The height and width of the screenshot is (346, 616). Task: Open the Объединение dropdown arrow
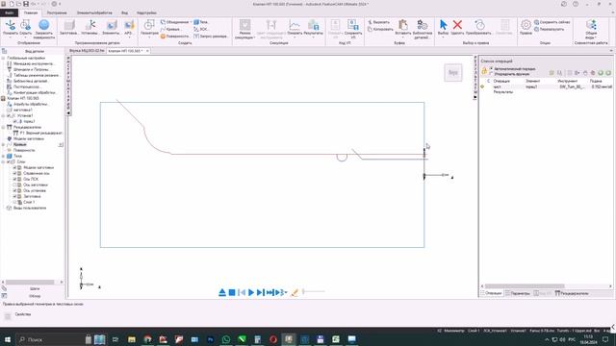pyautogui.click(x=191, y=22)
